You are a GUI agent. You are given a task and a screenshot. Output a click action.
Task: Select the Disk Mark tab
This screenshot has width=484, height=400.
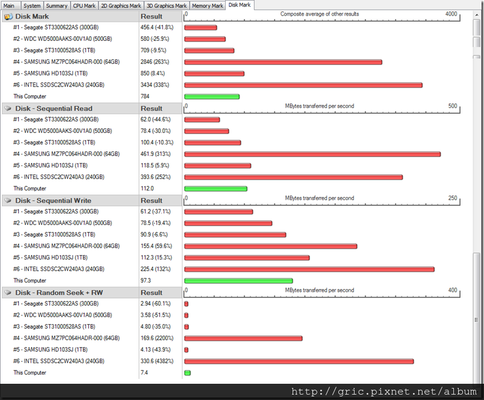point(240,5)
